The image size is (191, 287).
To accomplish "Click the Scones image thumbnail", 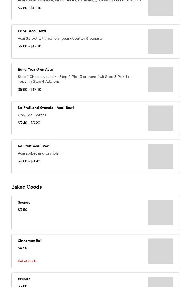I will click(161, 213).
